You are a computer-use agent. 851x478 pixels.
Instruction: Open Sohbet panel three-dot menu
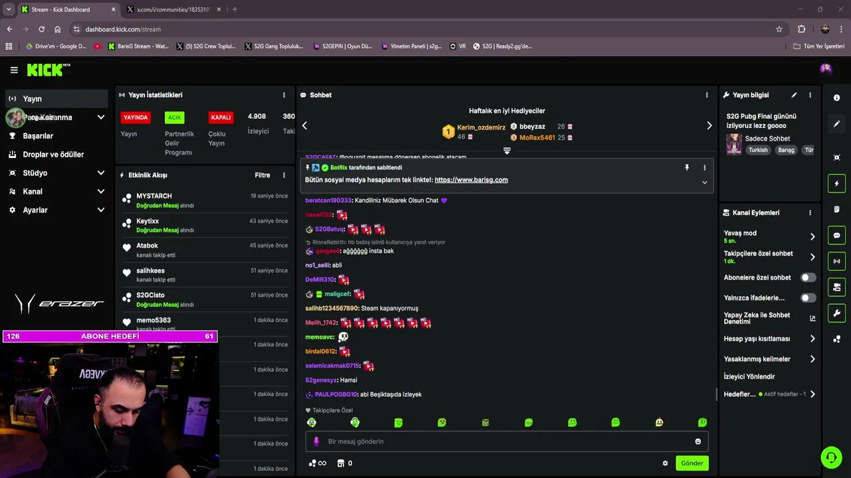click(707, 95)
